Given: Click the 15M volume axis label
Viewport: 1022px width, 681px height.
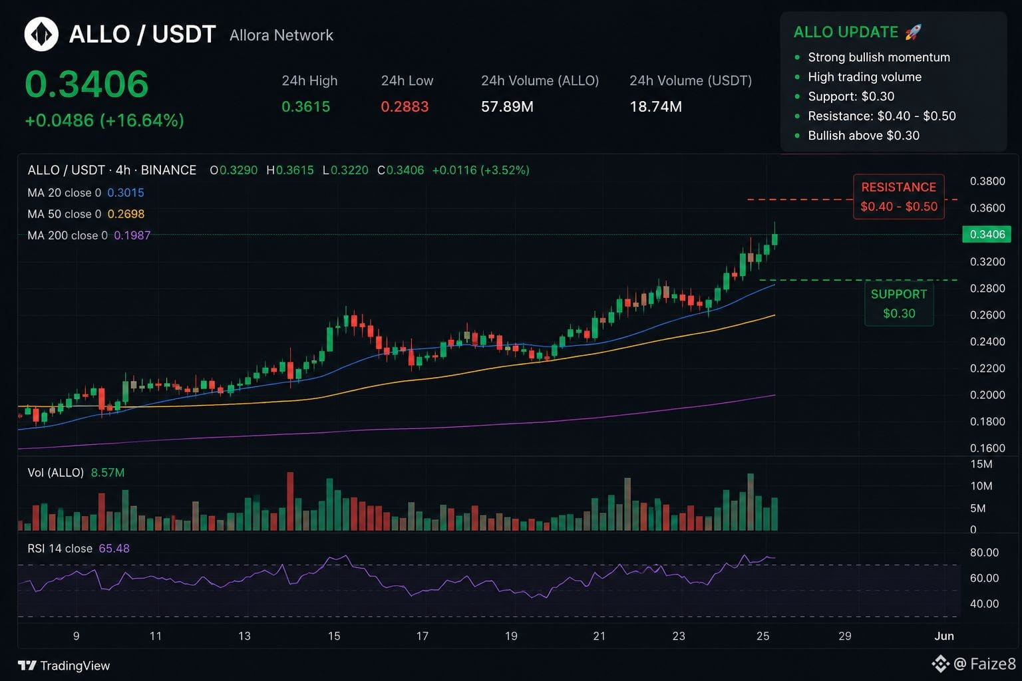Looking at the screenshot, I should point(981,464).
